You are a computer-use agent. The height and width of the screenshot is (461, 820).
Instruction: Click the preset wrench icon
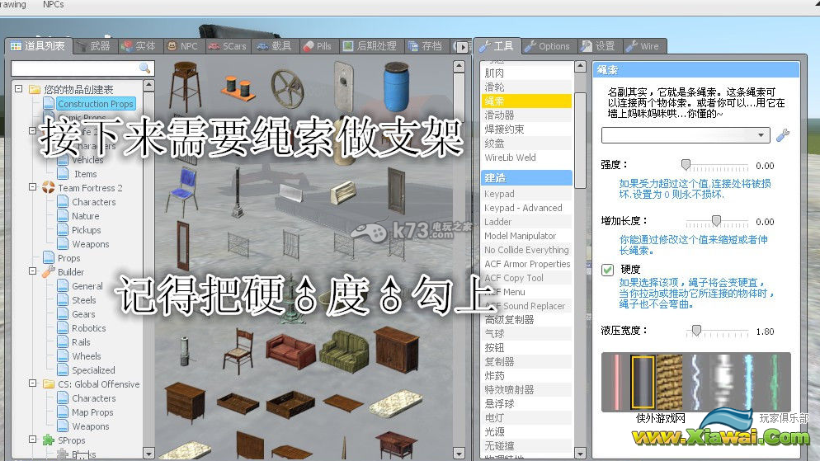click(782, 135)
